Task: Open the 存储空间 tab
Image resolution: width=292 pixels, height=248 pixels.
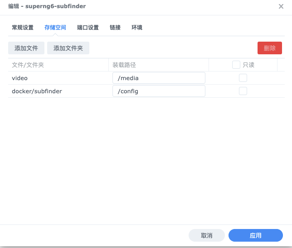Action: pyautogui.click(x=55, y=28)
